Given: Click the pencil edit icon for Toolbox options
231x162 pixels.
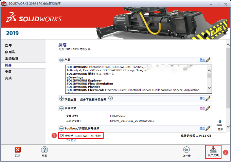Looking at the screenshot, I should (x=208, y=128).
